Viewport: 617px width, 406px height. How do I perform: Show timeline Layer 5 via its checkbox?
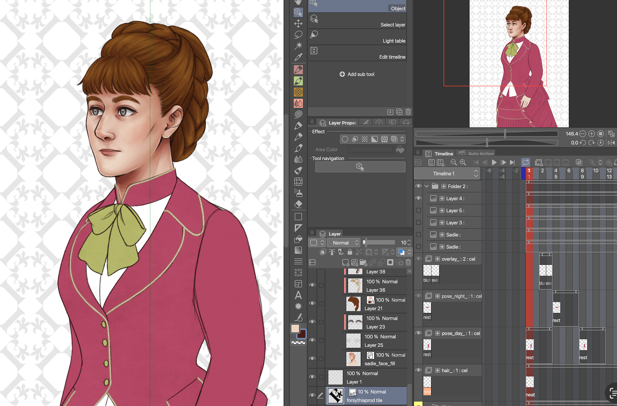point(418,210)
